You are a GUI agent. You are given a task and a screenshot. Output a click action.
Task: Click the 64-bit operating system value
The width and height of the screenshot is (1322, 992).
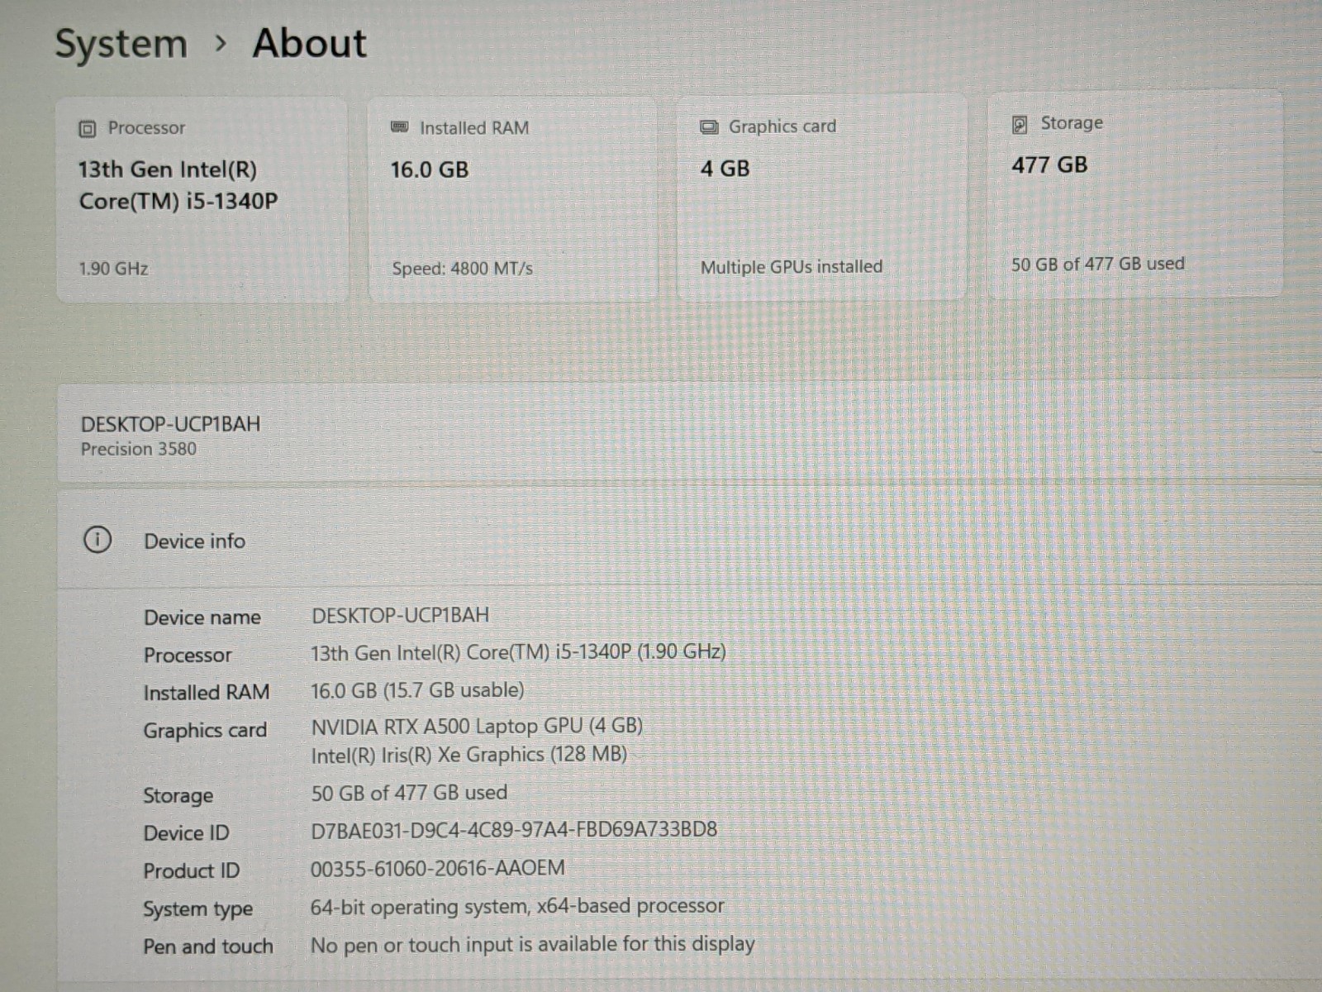point(517,906)
